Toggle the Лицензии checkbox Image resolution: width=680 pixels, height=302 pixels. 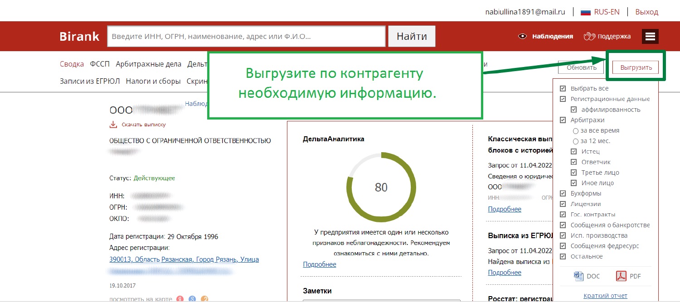pos(563,204)
